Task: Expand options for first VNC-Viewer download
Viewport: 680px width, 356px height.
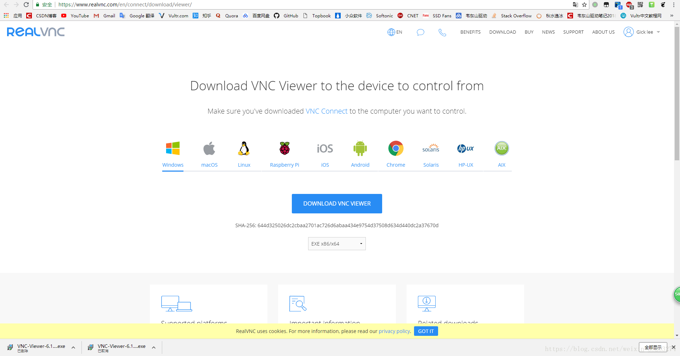Action: point(73,348)
